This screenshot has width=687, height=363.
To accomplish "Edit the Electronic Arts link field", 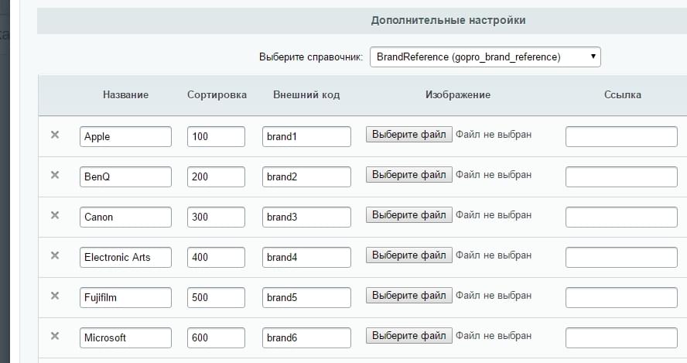I will coord(621,257).
